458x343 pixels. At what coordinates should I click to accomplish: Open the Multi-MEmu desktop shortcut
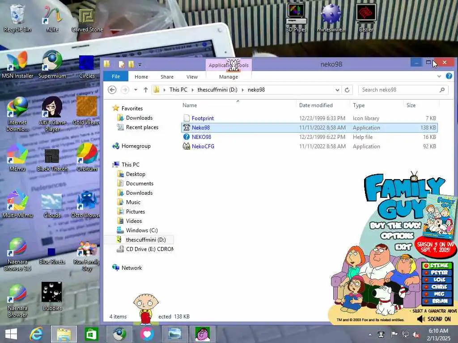(x=17, y=204)
